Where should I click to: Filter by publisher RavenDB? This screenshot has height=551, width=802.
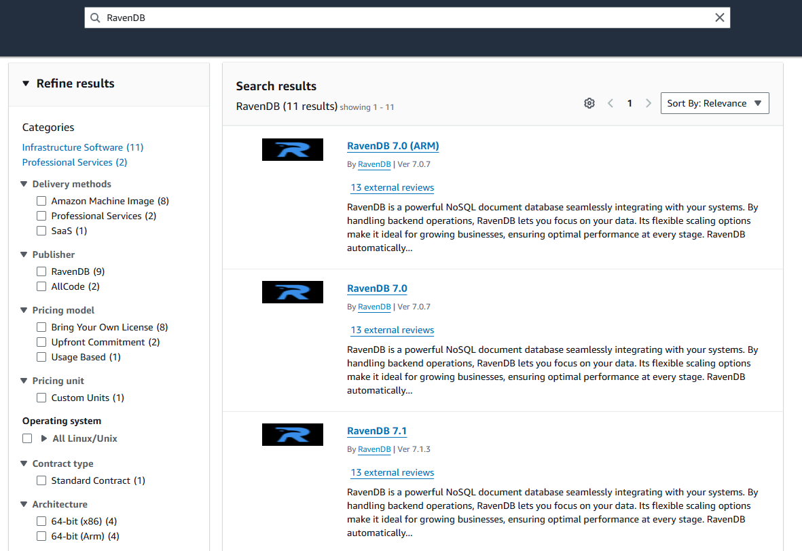[x=41, y=271]
